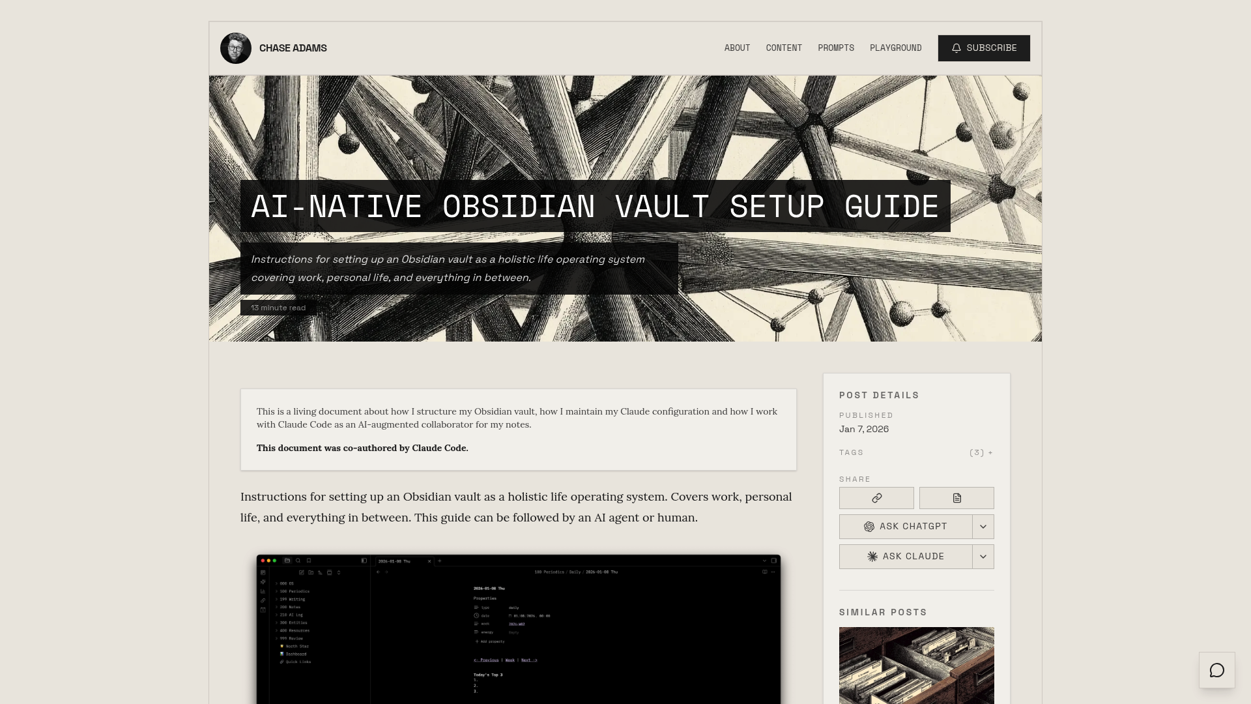Click the ASK CLAUDE button
Screen dimensions: 1251x704
pos(906,557)
